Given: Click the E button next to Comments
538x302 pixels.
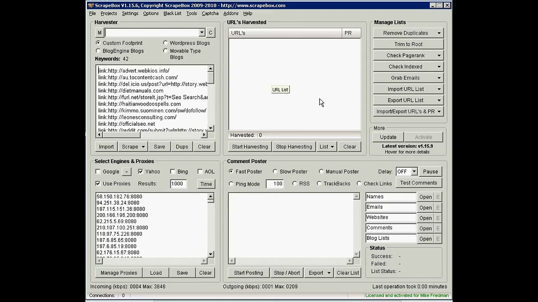Looking at the screenshot, I should point(438,228).
